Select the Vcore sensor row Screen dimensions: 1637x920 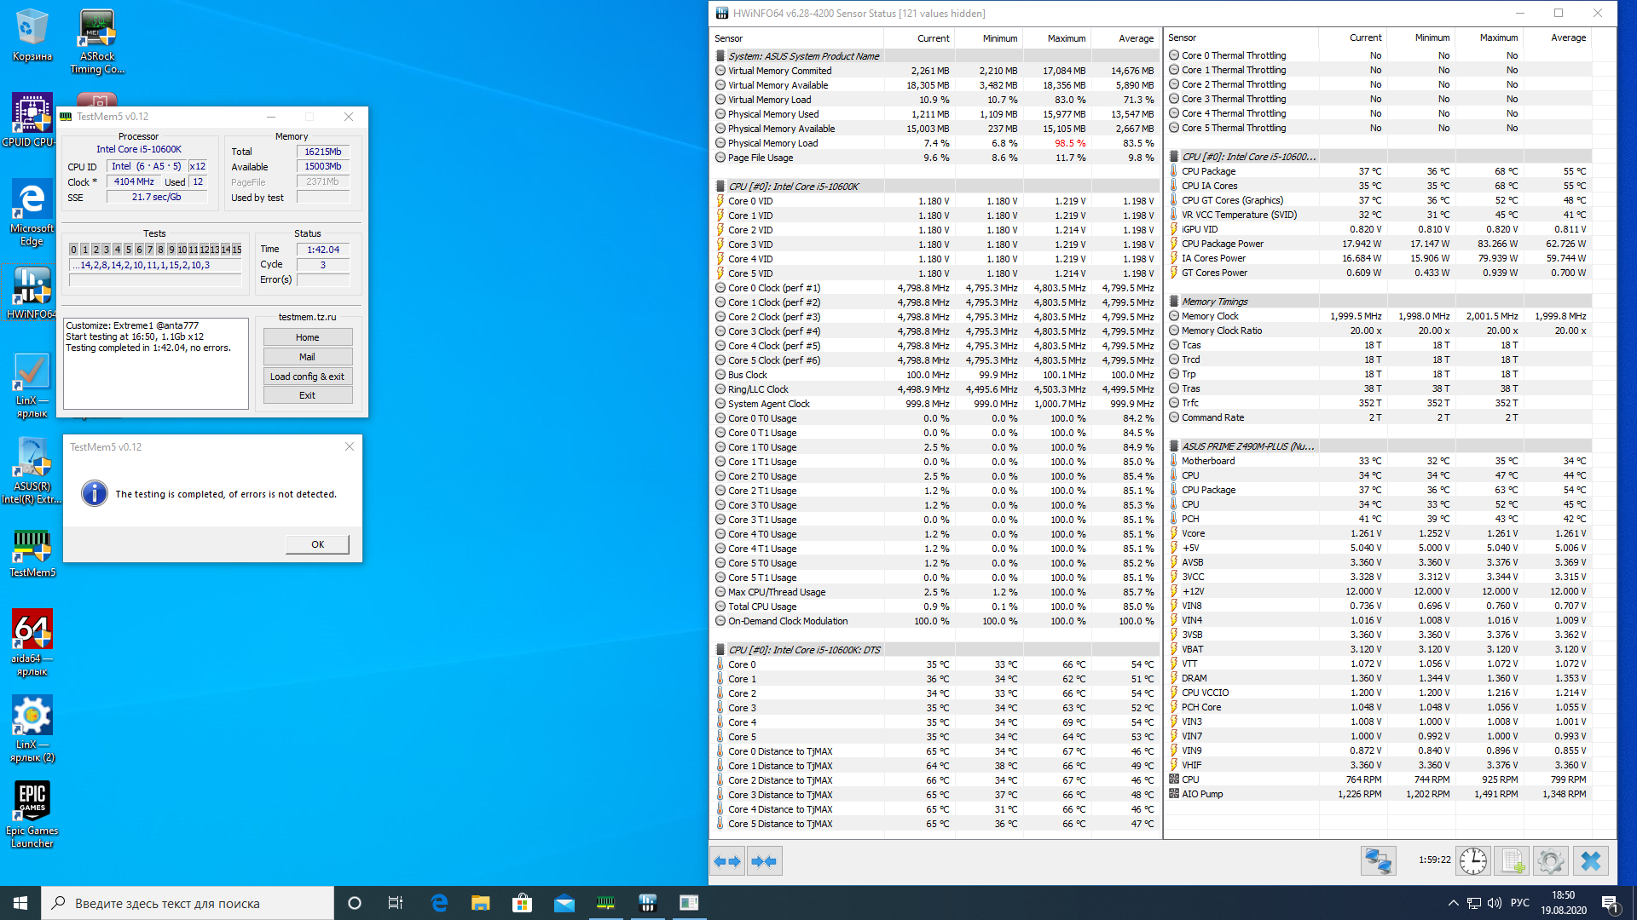(1194, 533)
